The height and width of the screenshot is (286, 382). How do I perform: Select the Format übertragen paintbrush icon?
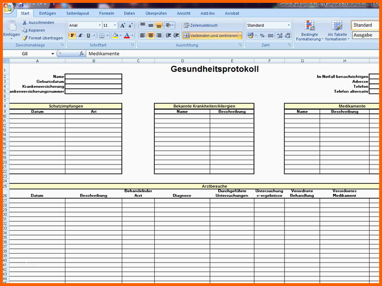point(25,38)
